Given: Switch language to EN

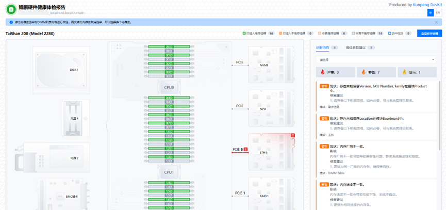Looking at the screenshot, I should pos(438,12).
